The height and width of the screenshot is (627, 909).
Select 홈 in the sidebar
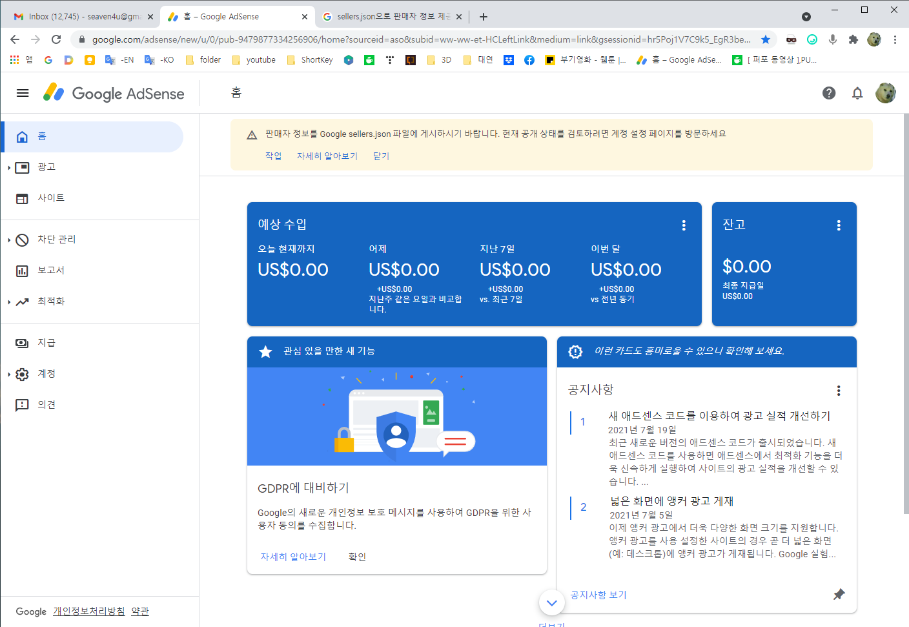(92, 136)
